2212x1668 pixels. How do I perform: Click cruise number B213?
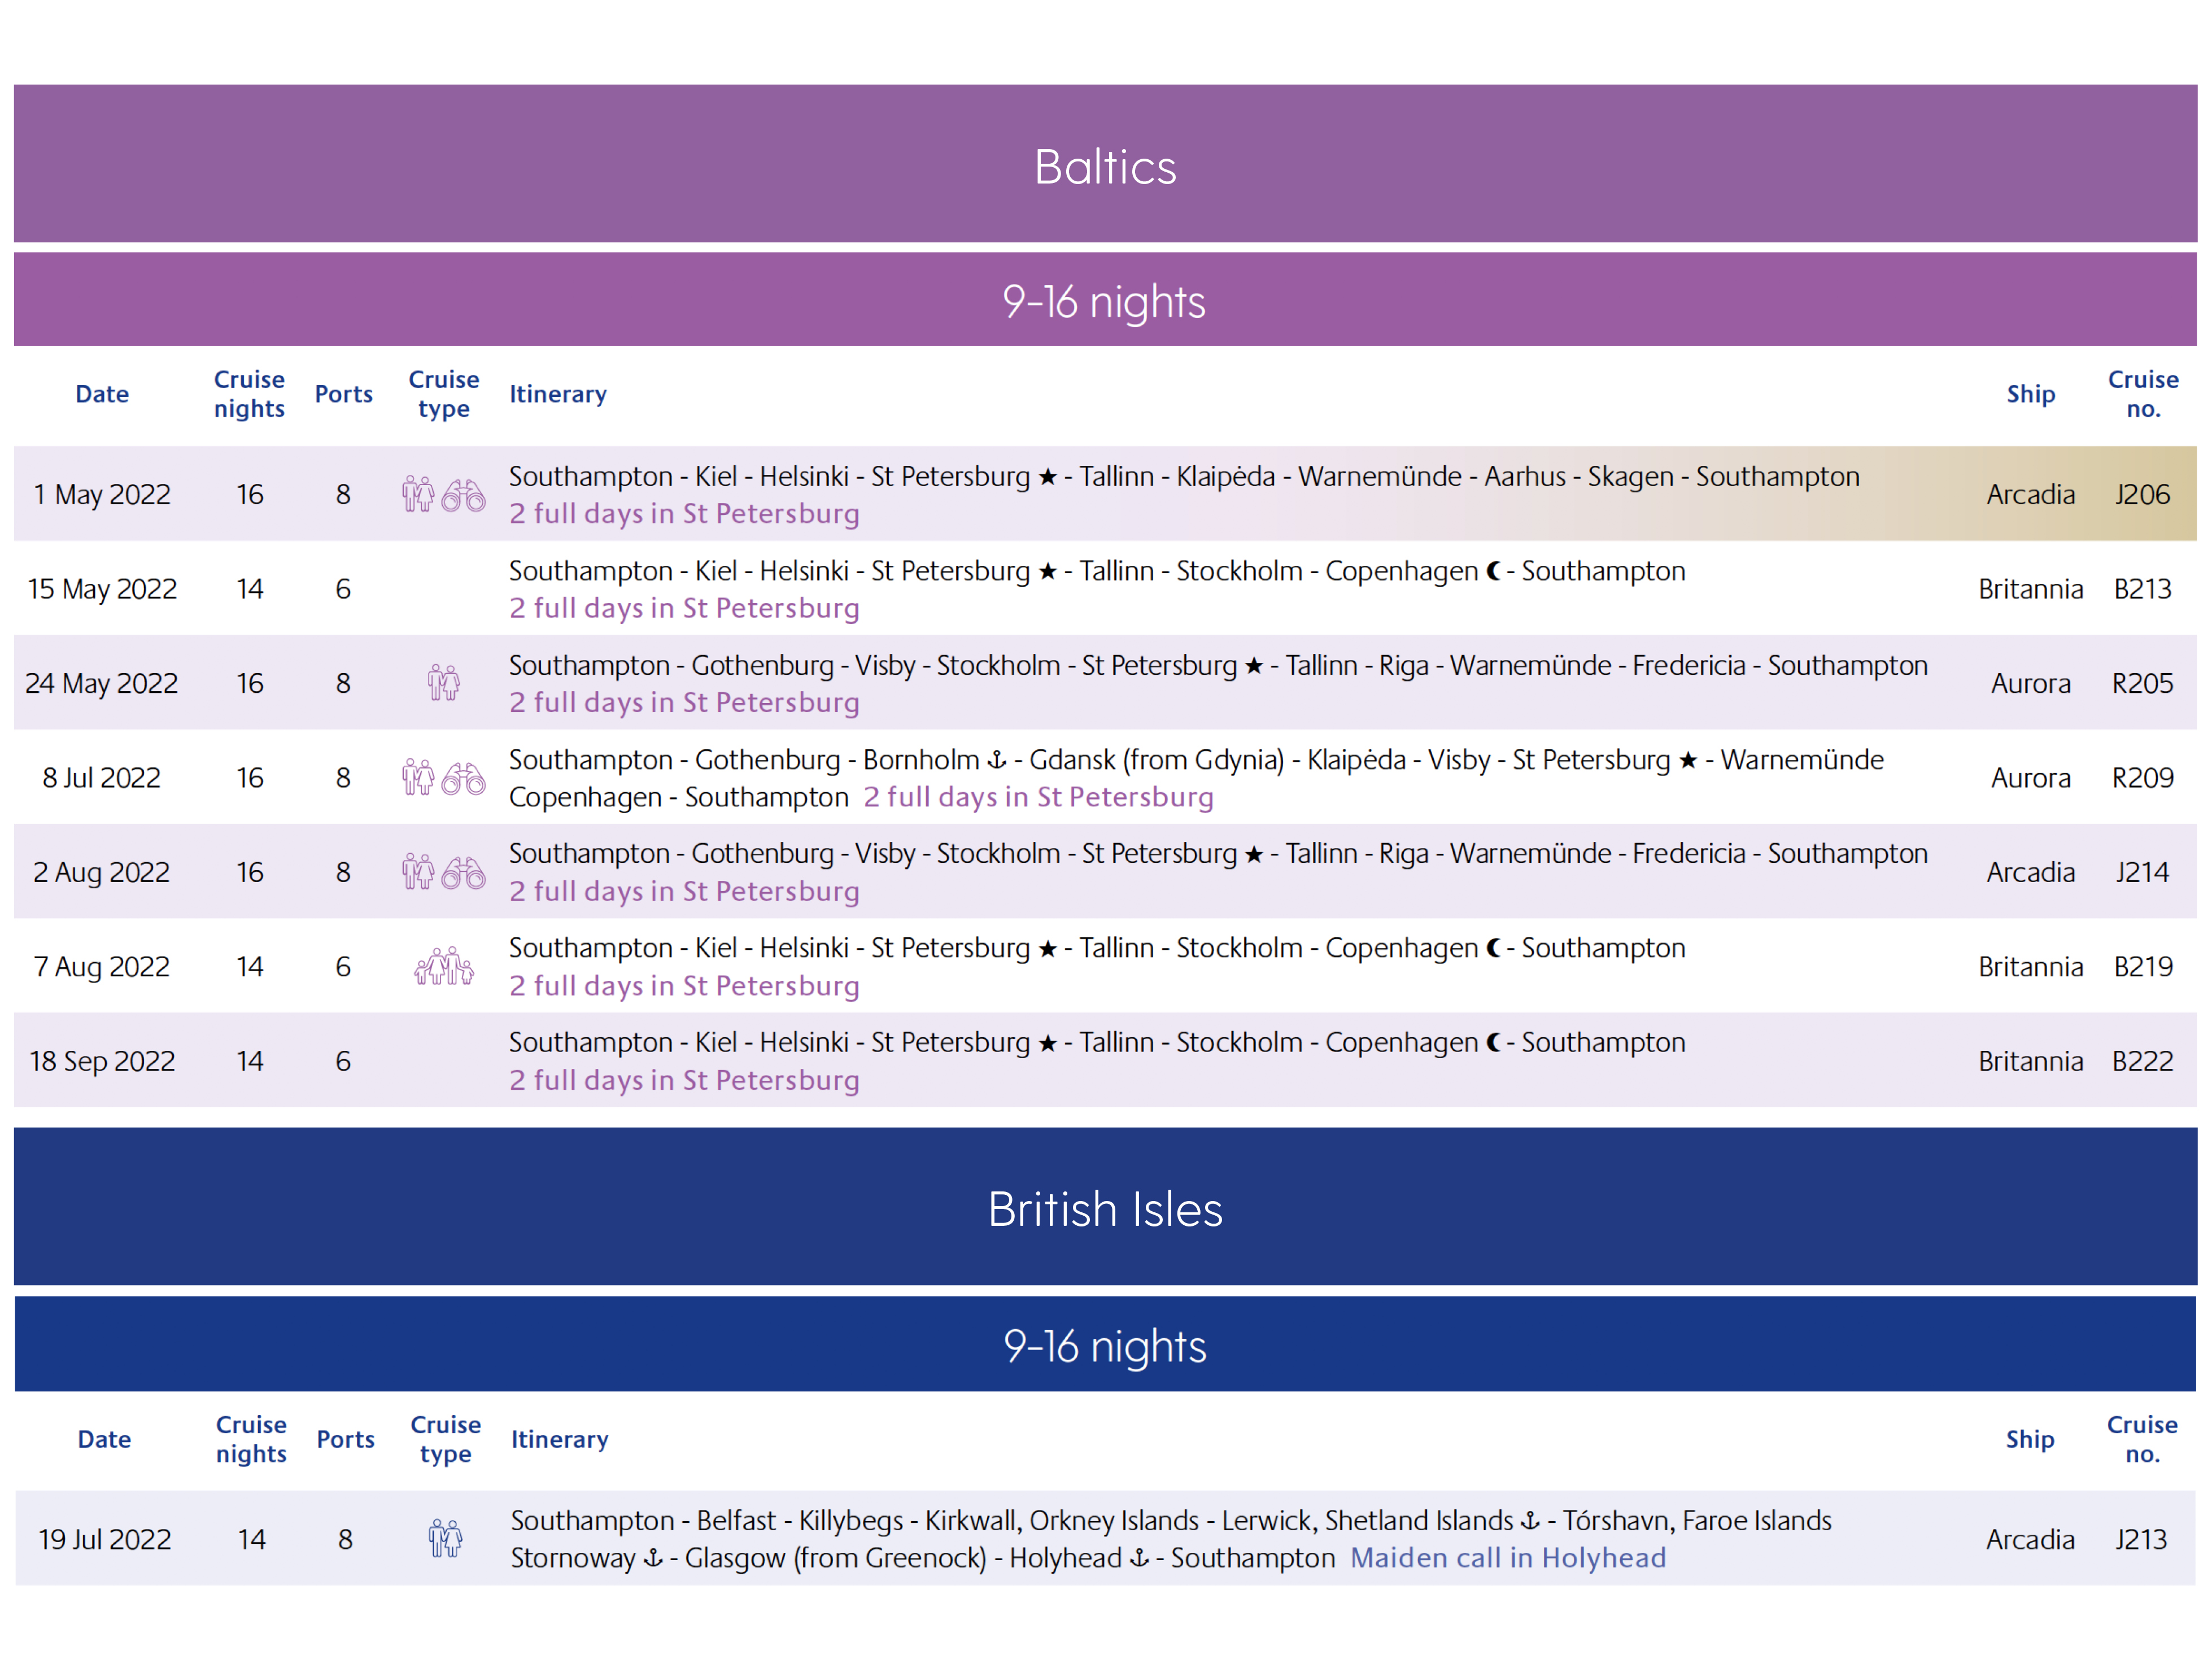(2143, 589)
